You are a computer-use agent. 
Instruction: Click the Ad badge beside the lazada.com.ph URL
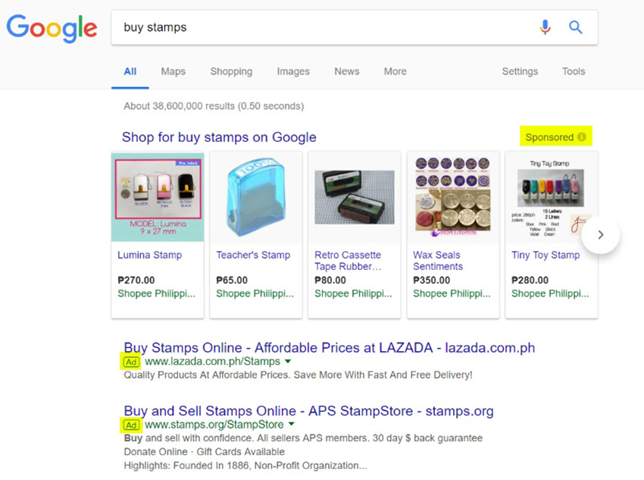tap(131, 362)
